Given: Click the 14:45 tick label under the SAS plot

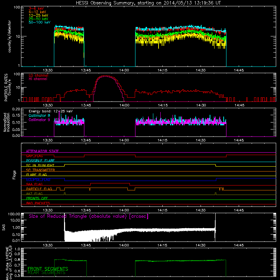Looking at the screenshot, I should pos(239,245).
